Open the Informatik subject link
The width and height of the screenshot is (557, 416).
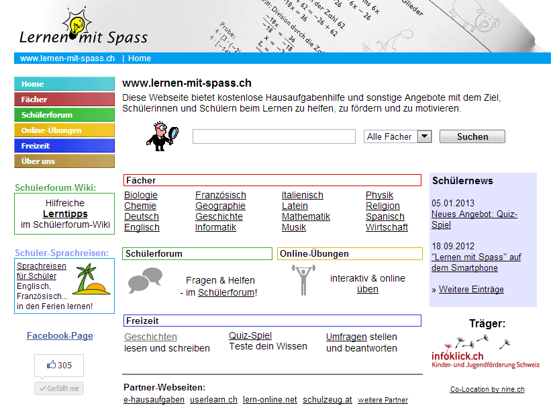[x=215, y=227]
